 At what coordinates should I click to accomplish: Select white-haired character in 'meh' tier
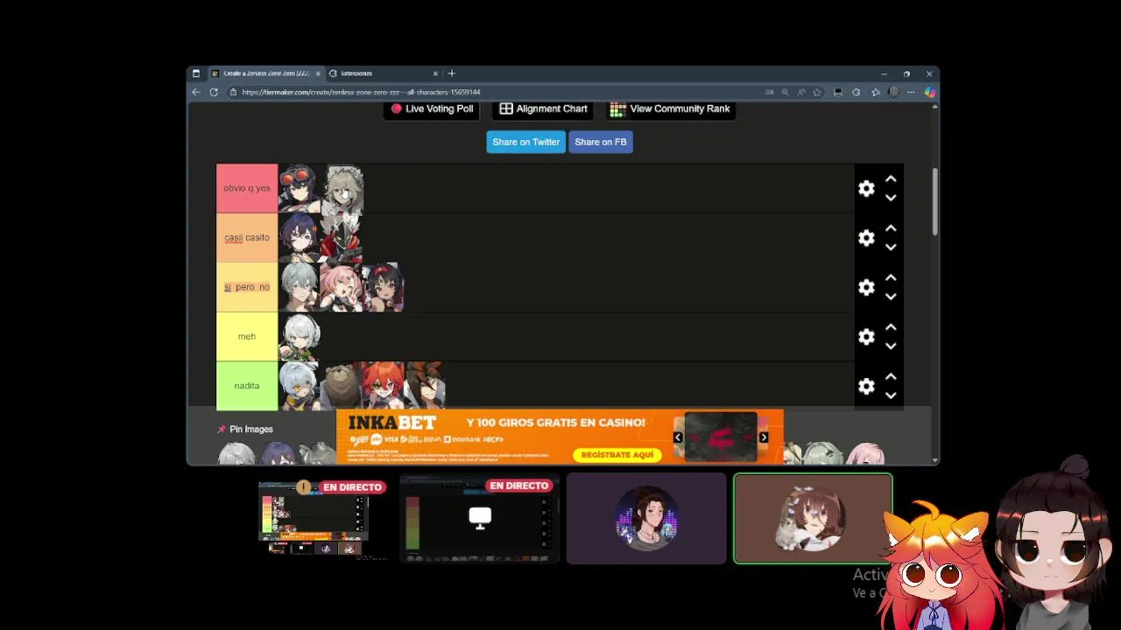coord(300,337)
